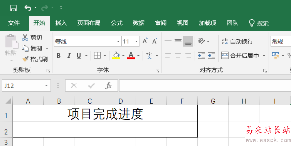Toggle Italic formatting
Viewport: 291px width, 146px height.
tap(69, 55)
